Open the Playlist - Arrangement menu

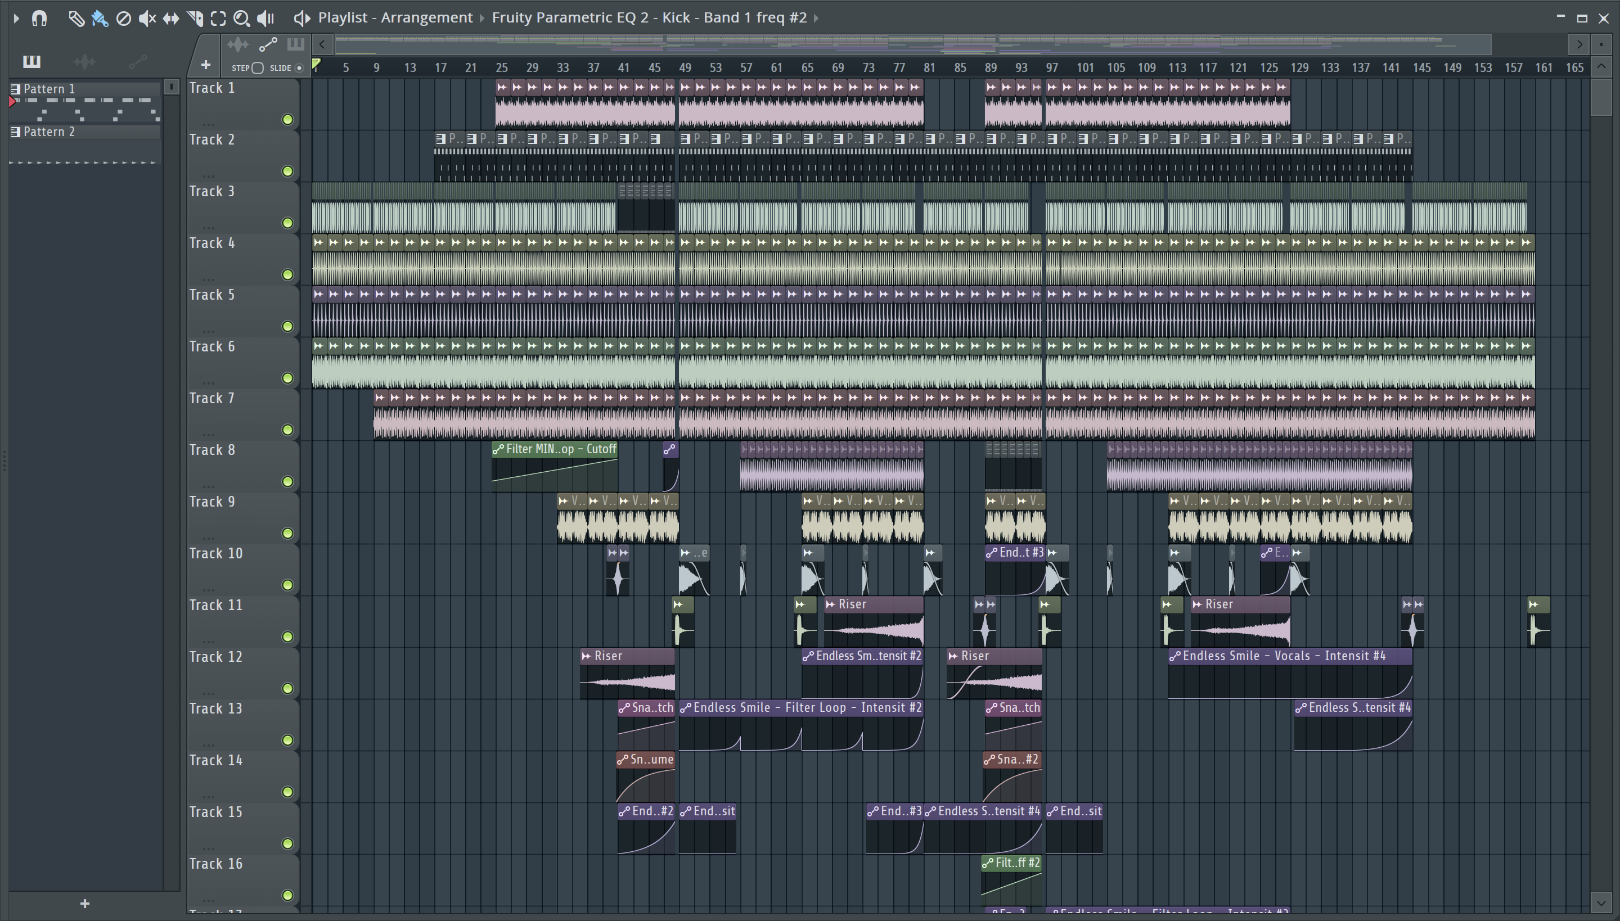click(x=395, y=18)
